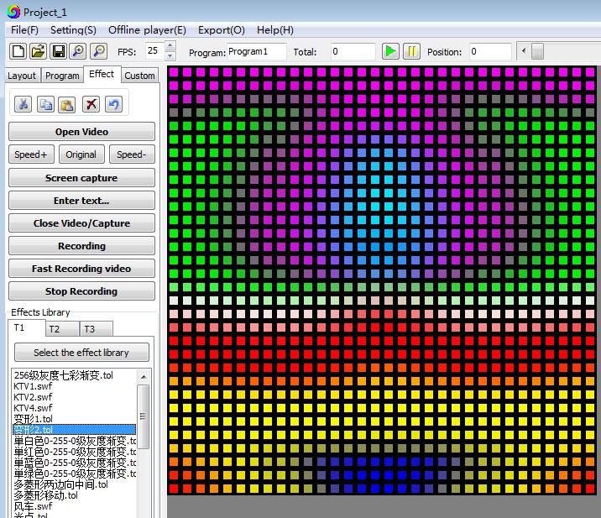This screenshot has height=518, width=601.
Task: Select KTV1.swf in effects list
Action: coord(75,386)
